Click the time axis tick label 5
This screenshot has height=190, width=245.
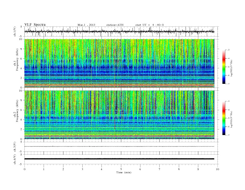pyautogui.click(x=121, y=169)
